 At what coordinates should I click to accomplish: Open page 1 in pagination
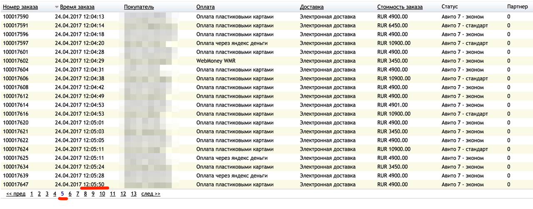point(32,194)
